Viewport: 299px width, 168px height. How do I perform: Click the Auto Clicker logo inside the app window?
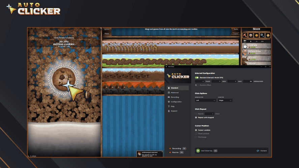click(x=178, y=76)
